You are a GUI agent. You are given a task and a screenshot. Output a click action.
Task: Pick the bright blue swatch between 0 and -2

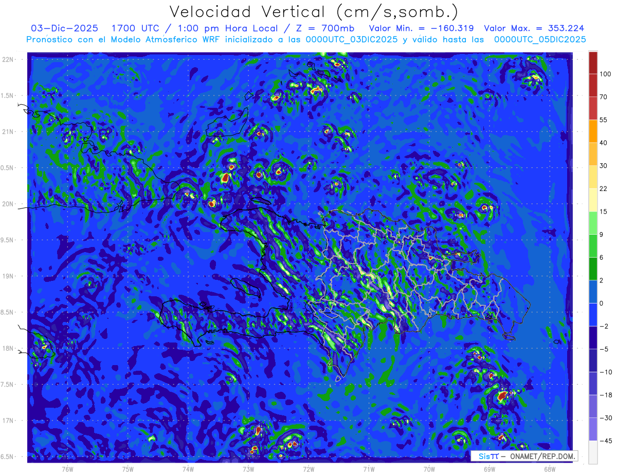click(x=593, y=314)
